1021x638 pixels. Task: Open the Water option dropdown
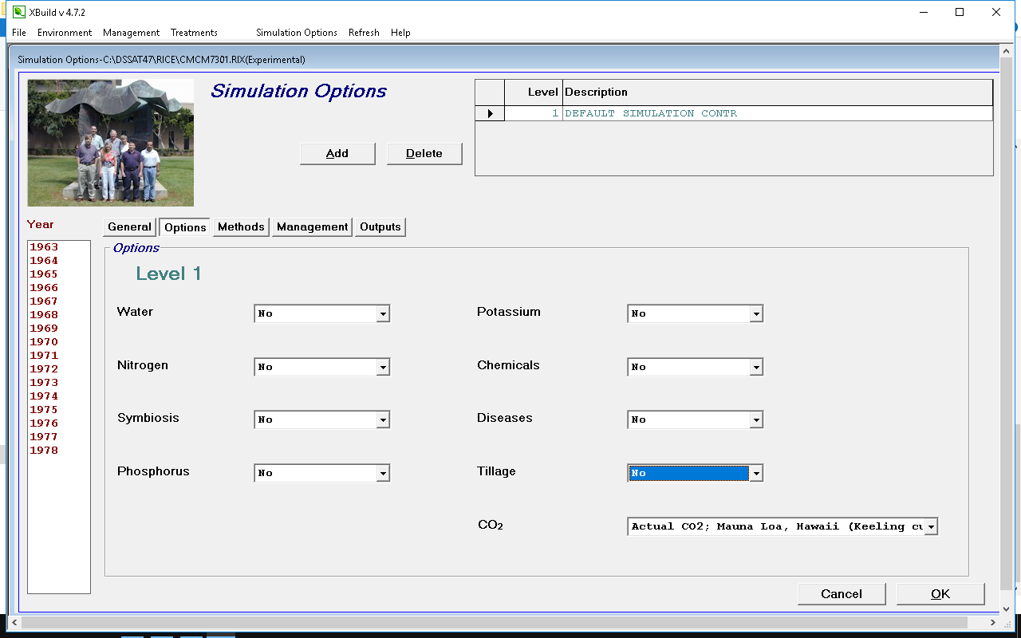tap(383, 314)
